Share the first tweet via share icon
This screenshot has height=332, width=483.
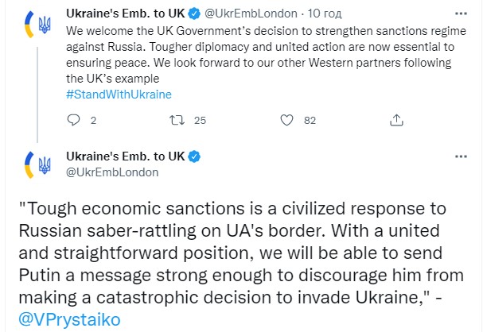396,120
